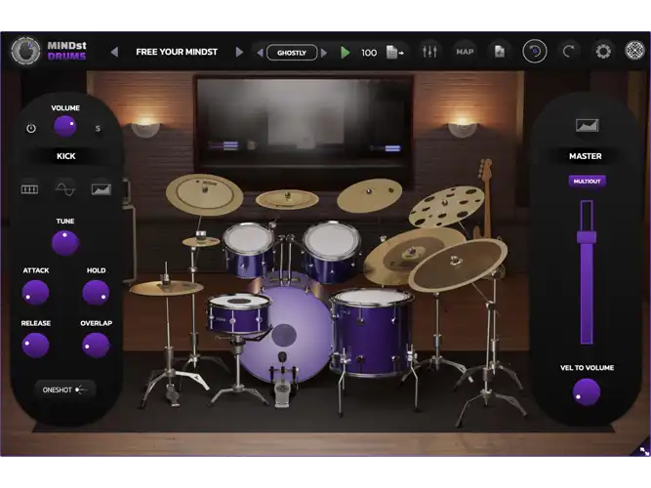Click the Master volume fader handle

pos(587,237)
